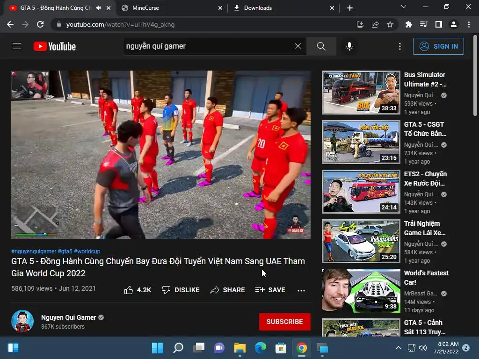Open Trải Nghiệm Game Lái Xe thumbnail

[361, 241]
